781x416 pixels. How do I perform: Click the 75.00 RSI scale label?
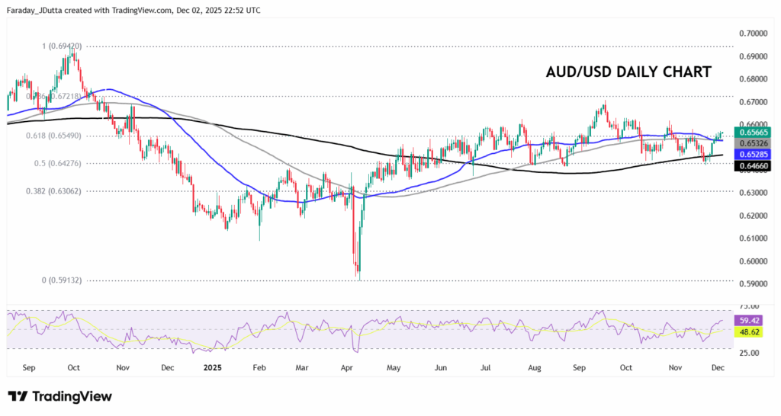click(x=747, y=306)
